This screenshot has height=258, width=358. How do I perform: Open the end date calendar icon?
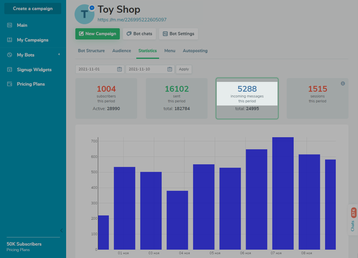click(170, 69)
